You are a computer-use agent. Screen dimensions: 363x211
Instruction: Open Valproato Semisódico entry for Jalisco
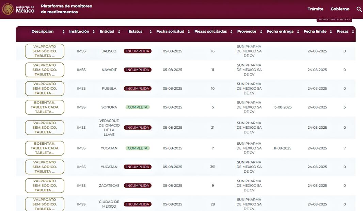45,51
